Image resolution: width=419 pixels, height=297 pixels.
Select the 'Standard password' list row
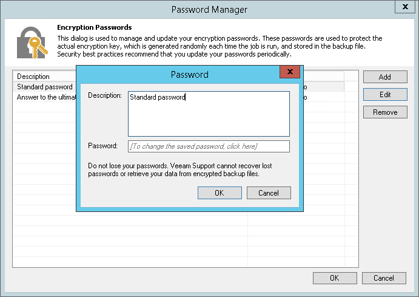45,87
